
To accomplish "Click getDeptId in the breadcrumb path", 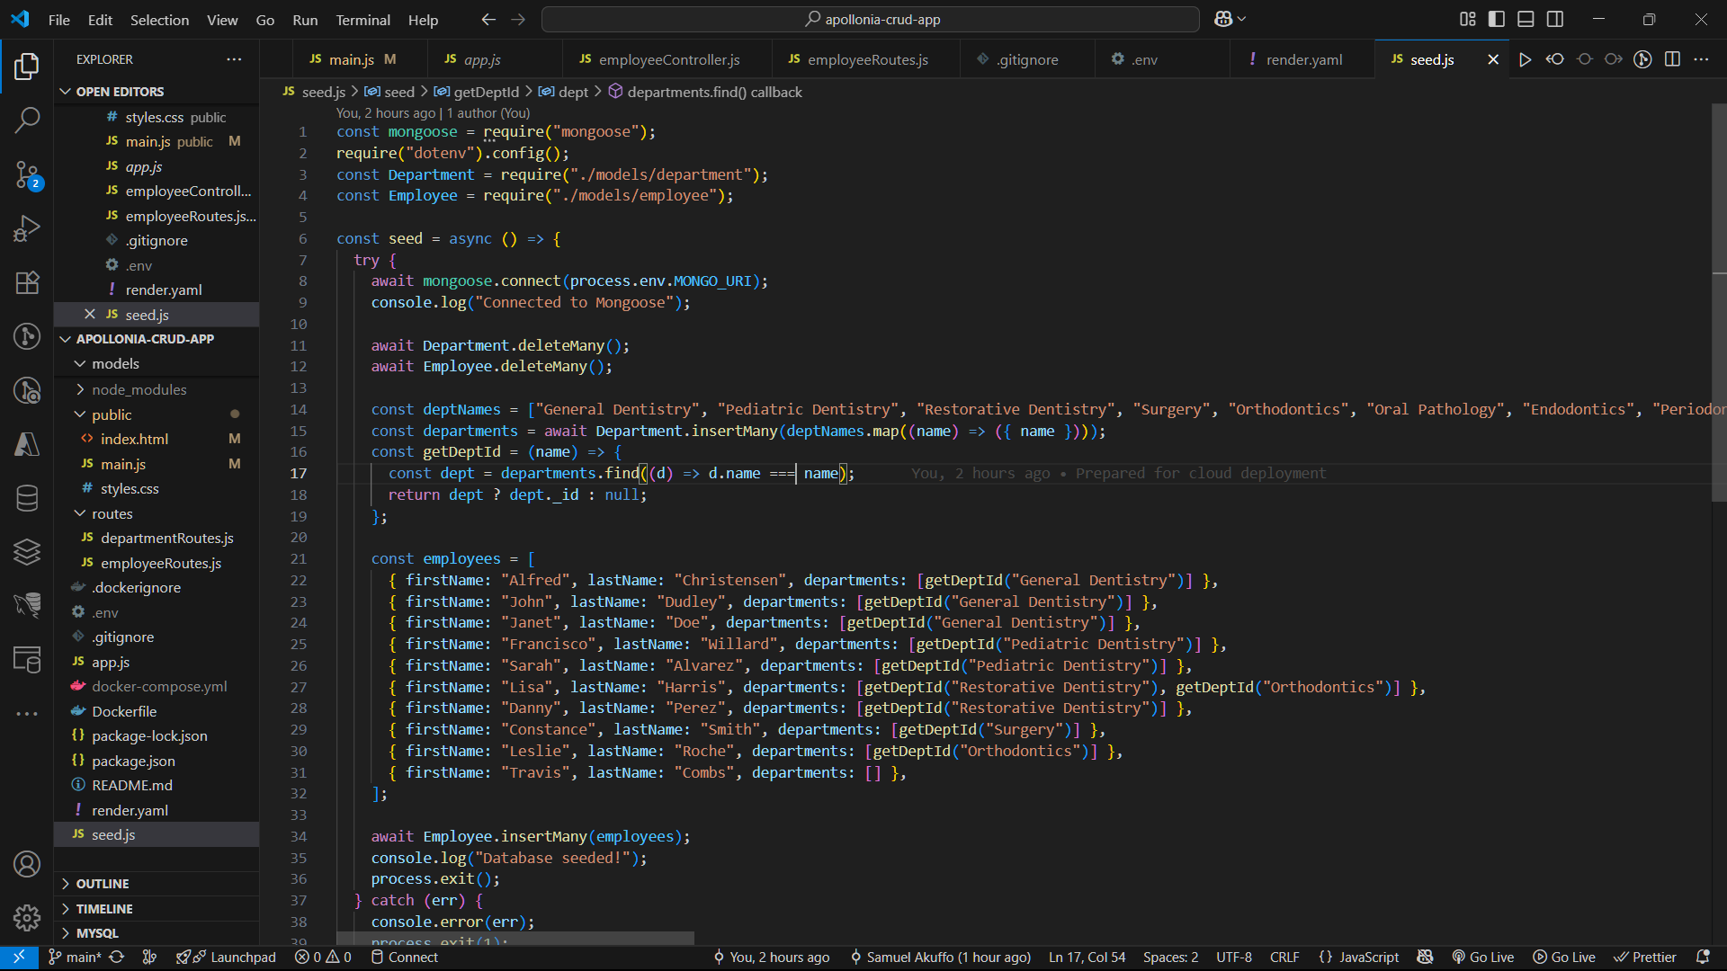I will (486, 92).
